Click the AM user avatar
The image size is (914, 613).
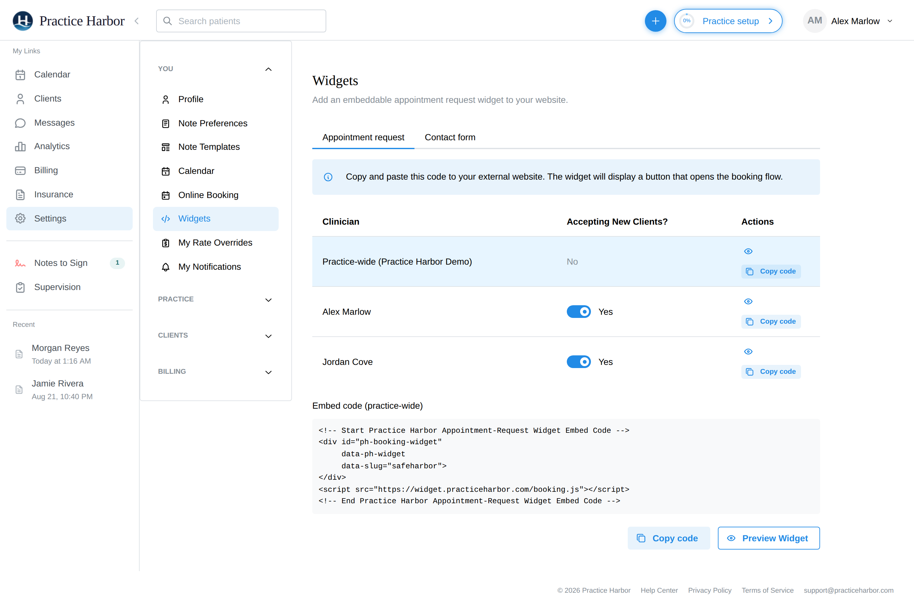click(x=814, y=21)
